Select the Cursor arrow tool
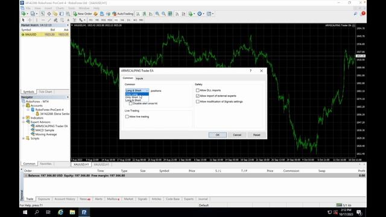The height and width of the screenshot is (217, 386). 23,20
